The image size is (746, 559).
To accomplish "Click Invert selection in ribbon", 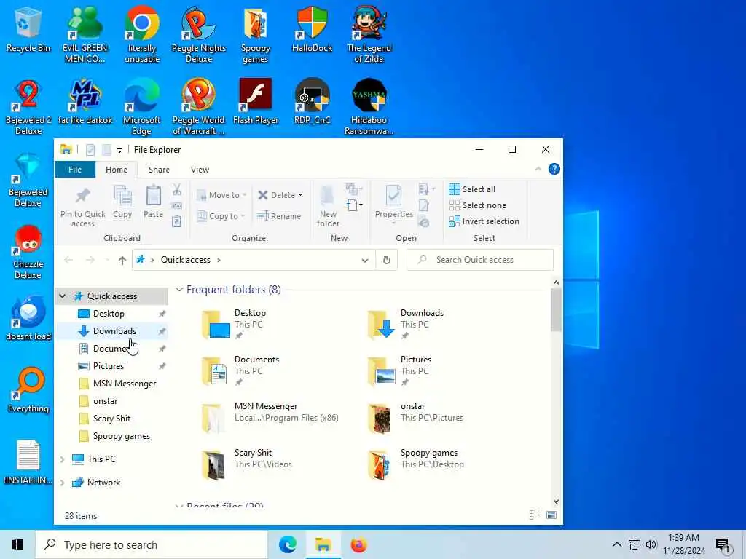I will [x=484, y=221].
